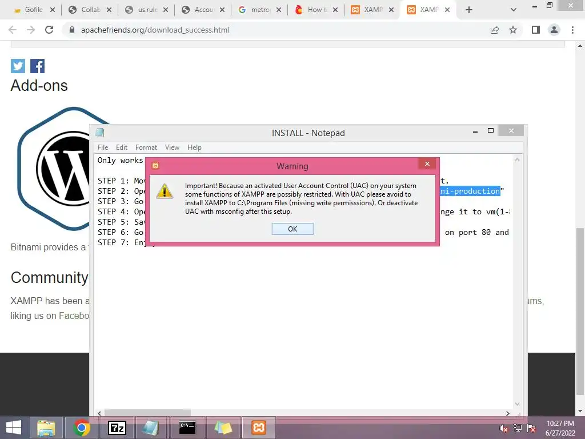Click Notepad vertical scrollbar down arrow

pos(517,404)
